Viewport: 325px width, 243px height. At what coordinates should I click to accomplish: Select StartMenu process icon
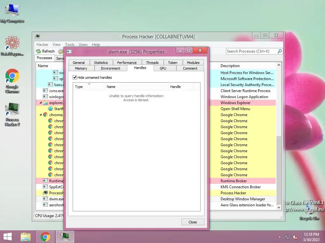point(50,109)
